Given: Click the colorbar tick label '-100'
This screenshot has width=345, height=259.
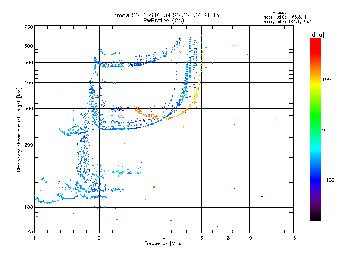Looking at the screenshot, I should pos(328,180).
